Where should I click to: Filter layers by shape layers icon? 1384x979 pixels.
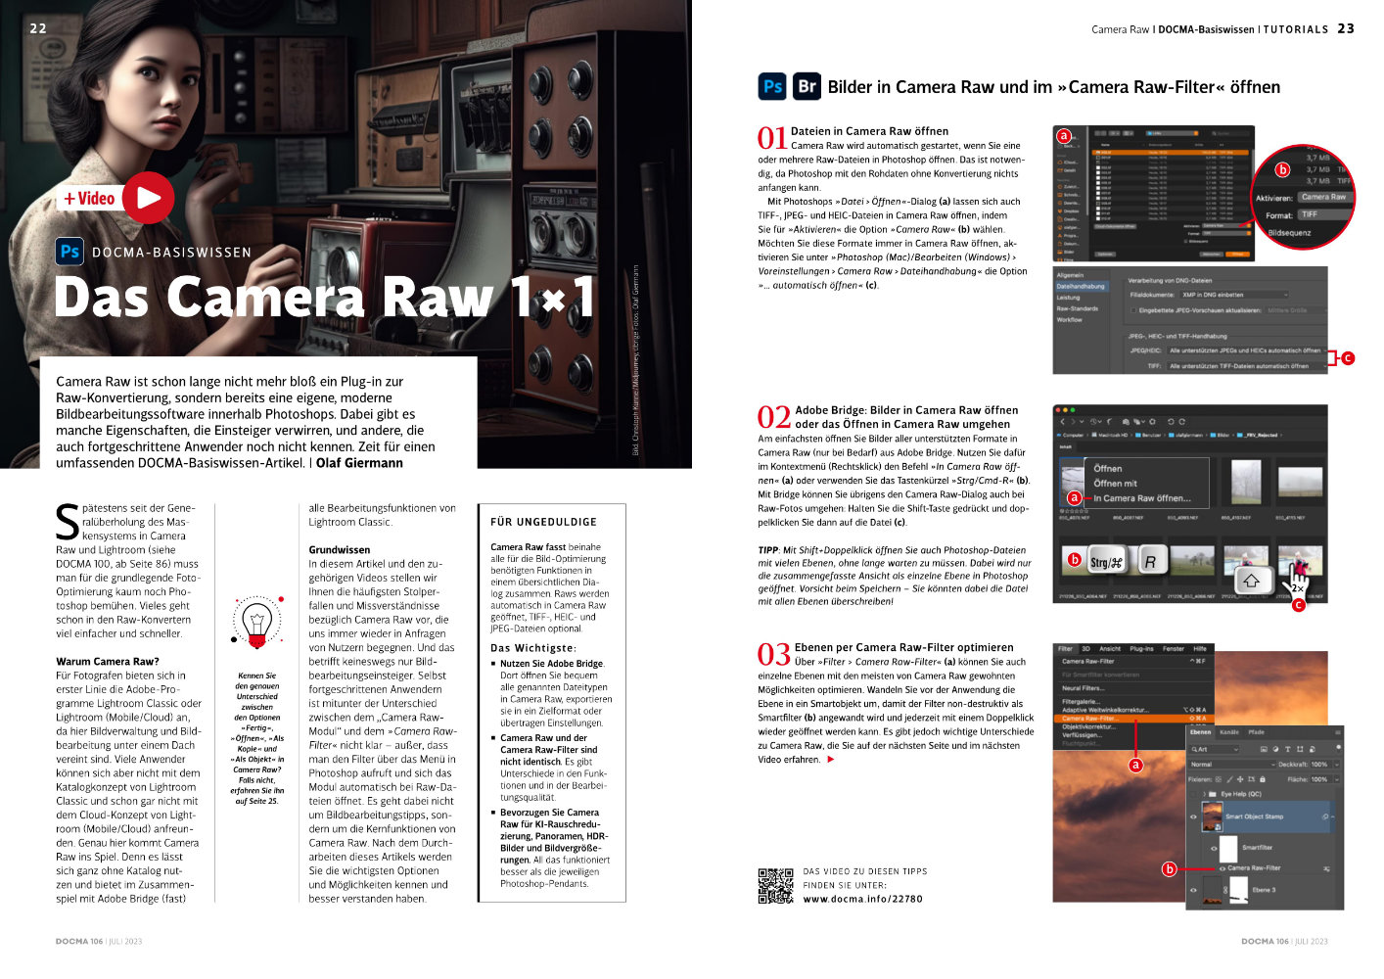pos(1300,749)
